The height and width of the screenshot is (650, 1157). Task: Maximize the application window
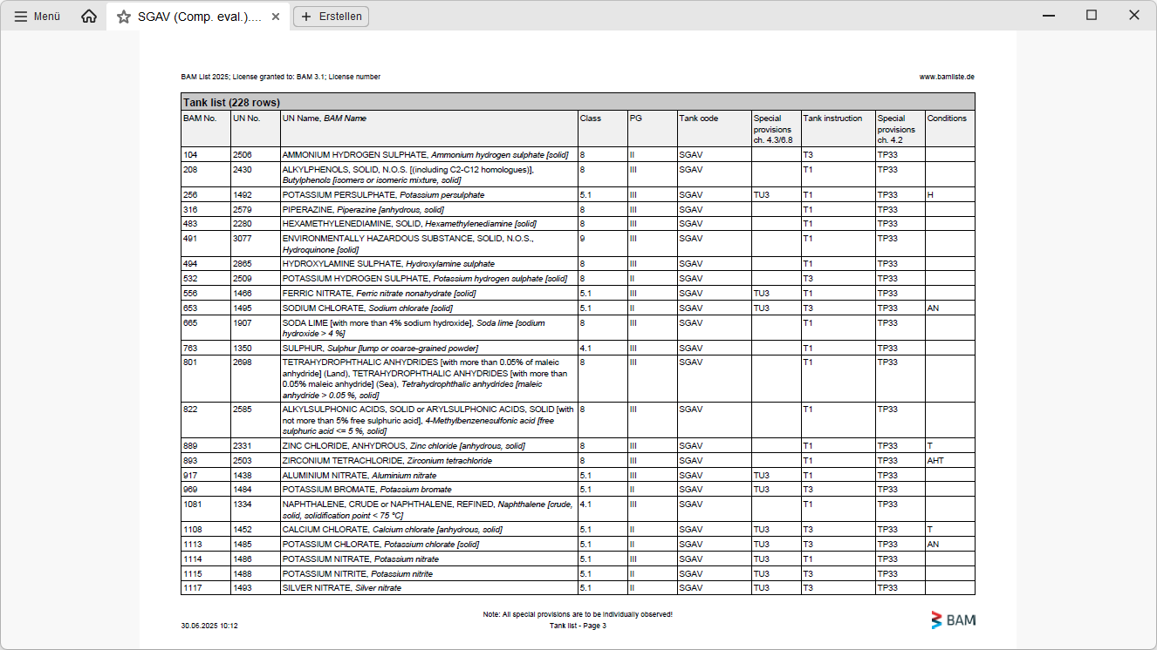(1092, 16)
